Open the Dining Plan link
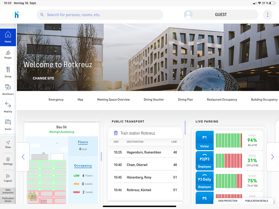The width and height of the screenshot is (279, 209). (186, 99)
